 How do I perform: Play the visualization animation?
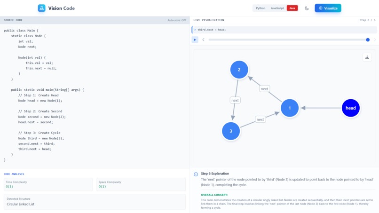[195, 39]
